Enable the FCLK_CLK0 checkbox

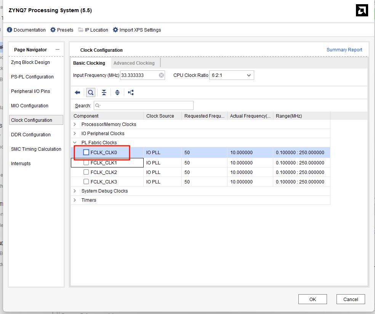[x=86, y=152]
